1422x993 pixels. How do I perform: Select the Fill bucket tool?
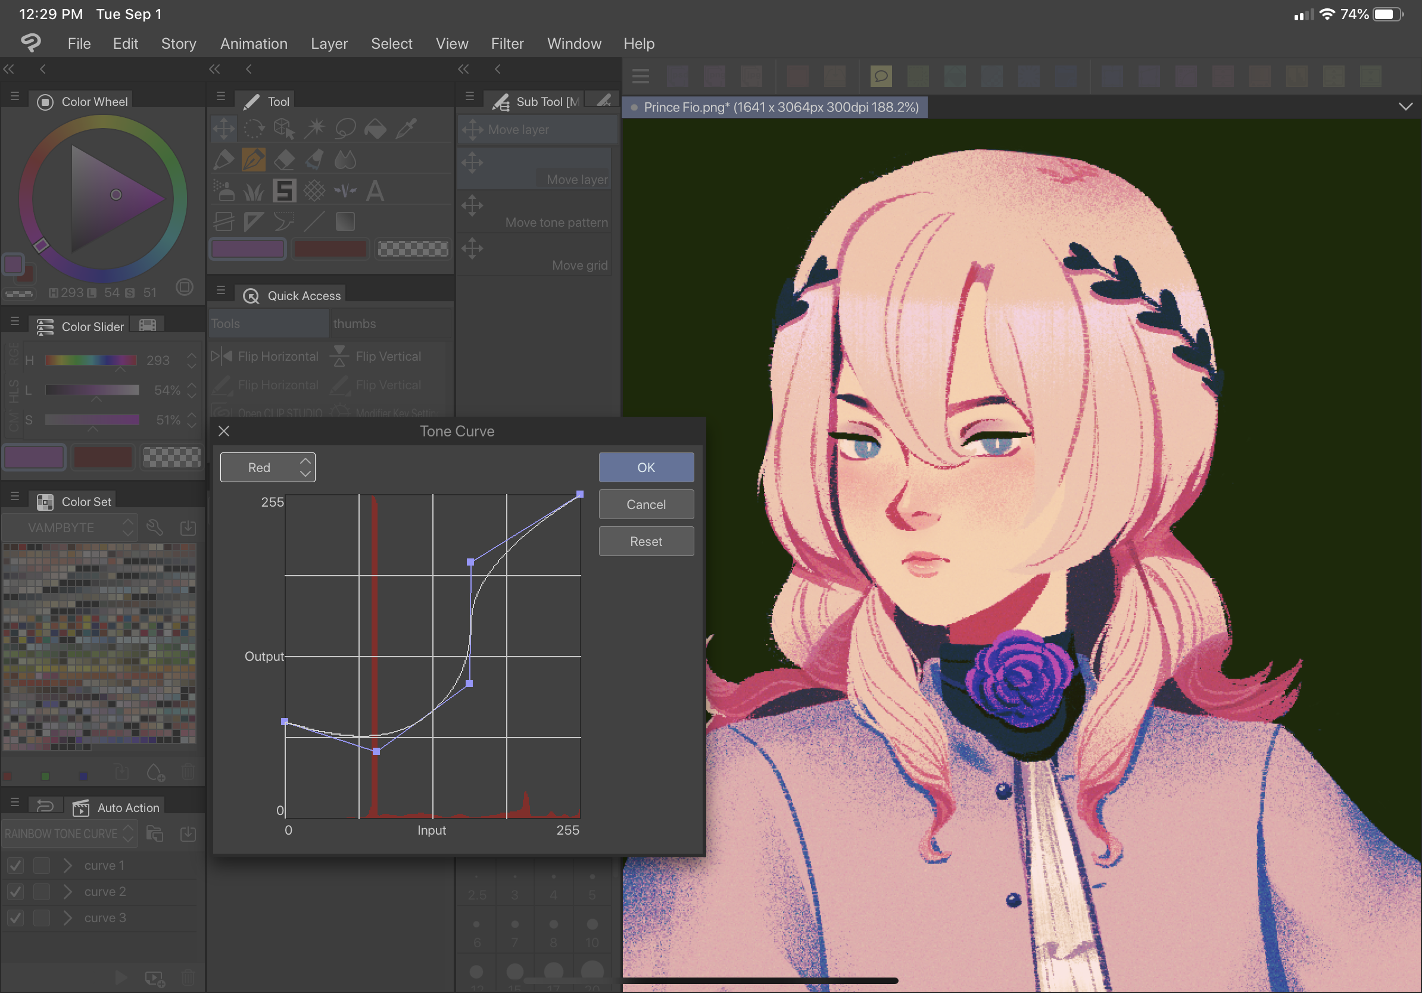375,129
